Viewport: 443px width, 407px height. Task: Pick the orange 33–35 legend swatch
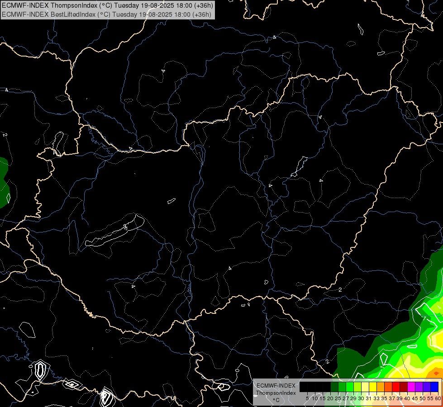tap(381, 387)
